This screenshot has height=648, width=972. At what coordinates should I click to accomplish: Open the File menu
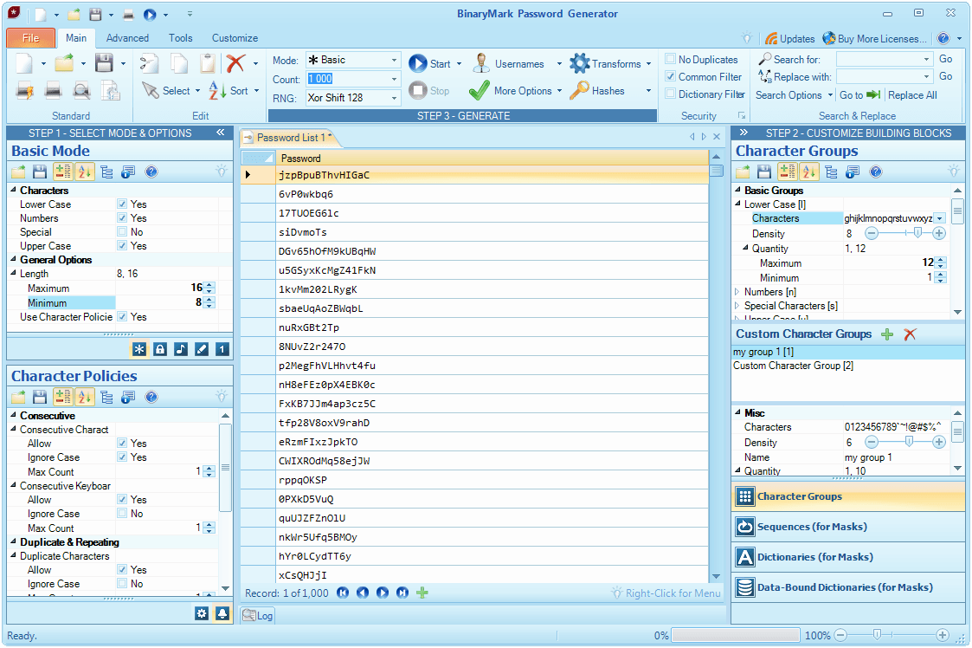[31, 38]
